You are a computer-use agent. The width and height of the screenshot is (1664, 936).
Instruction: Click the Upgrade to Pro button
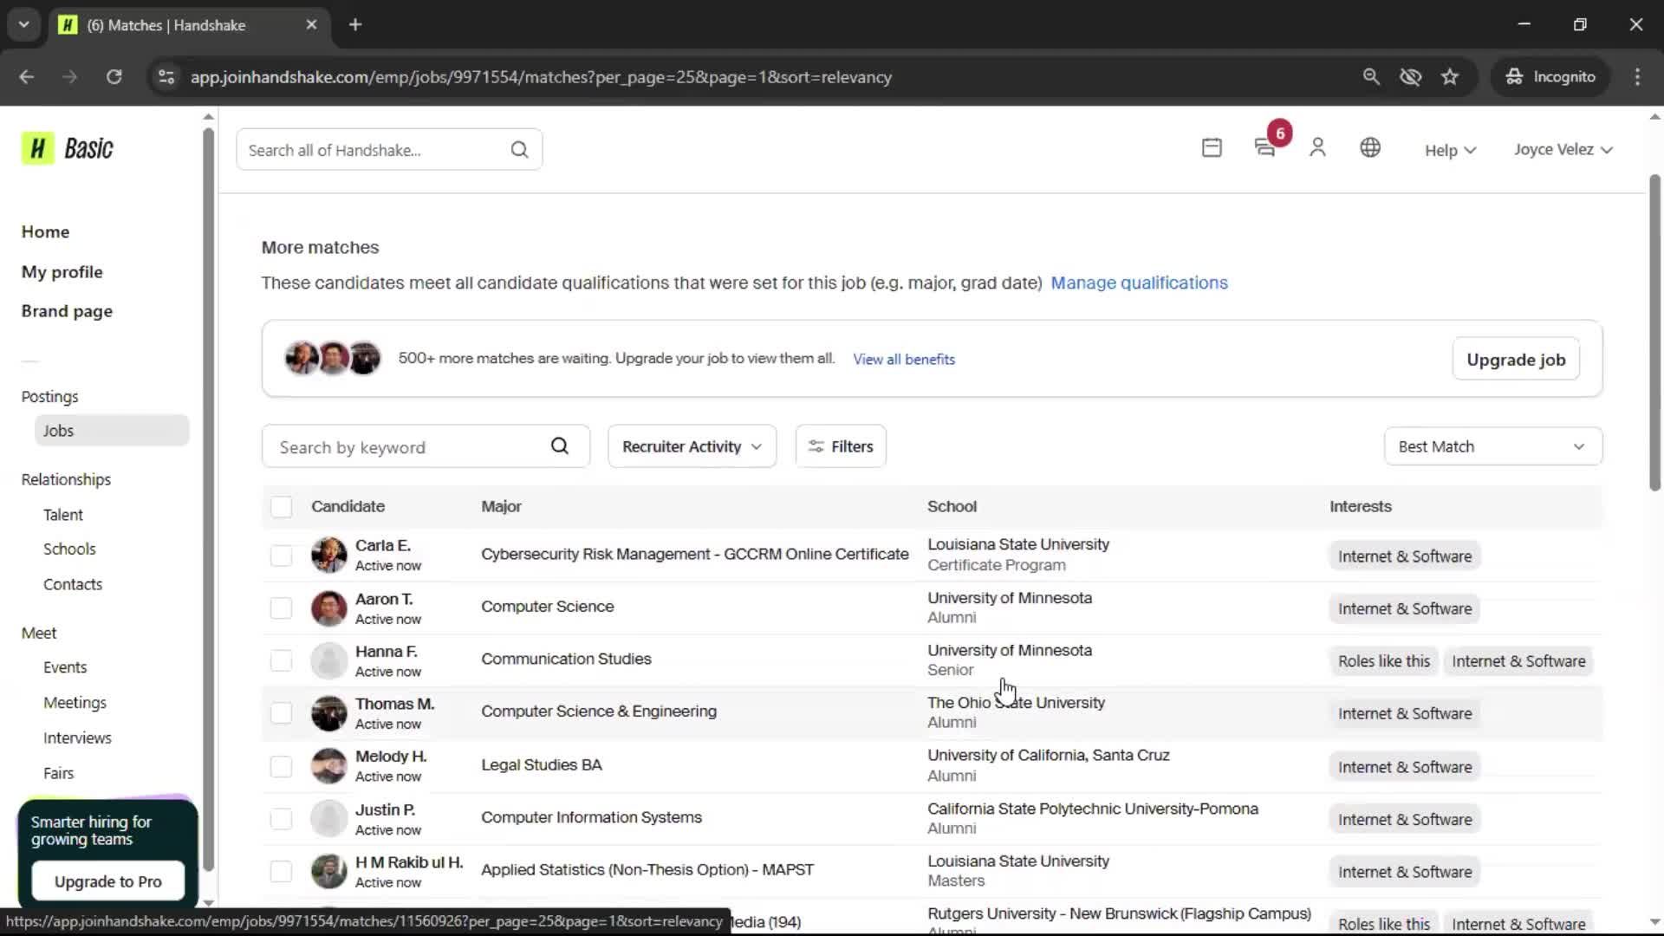click(x=108, y=881)
